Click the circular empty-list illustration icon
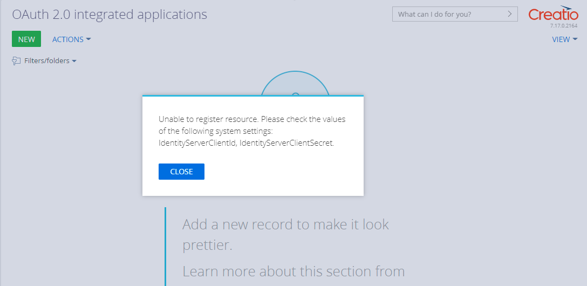 (295, 83)
